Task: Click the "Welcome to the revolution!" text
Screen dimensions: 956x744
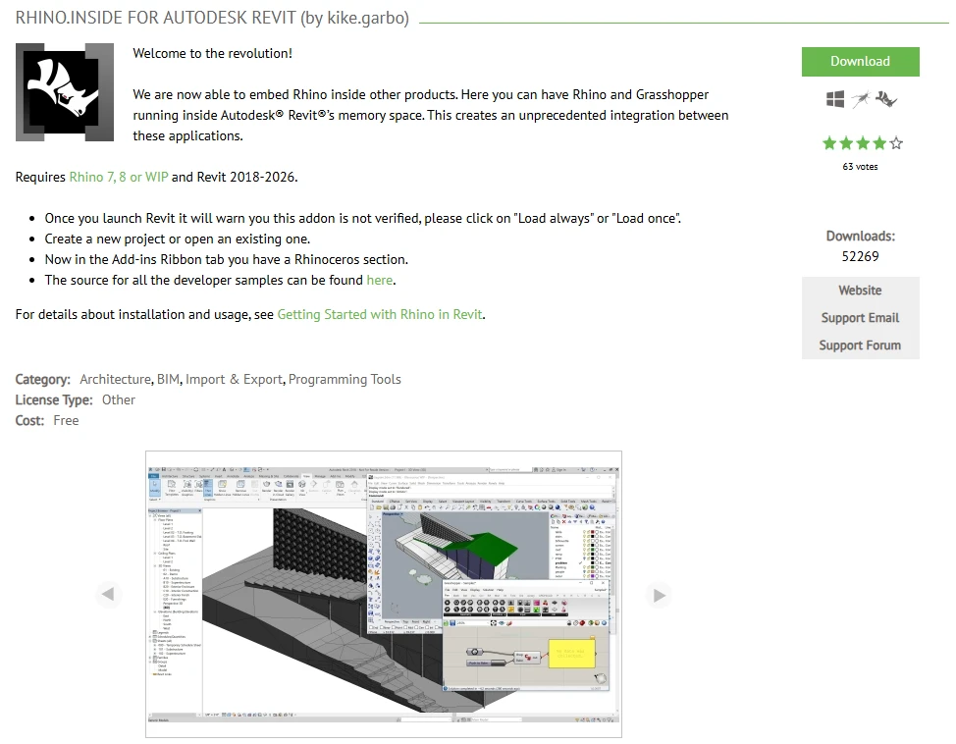Action: pyautogui.click(x=212, y=54)
